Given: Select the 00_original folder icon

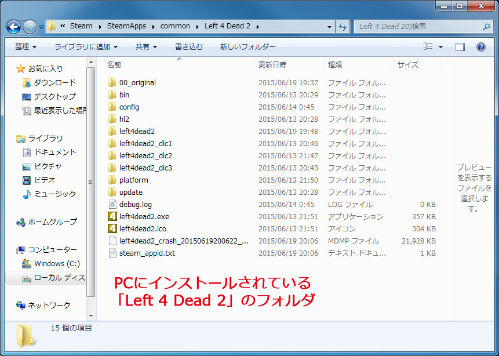Looking at the screenshot, I should point(112,82).
